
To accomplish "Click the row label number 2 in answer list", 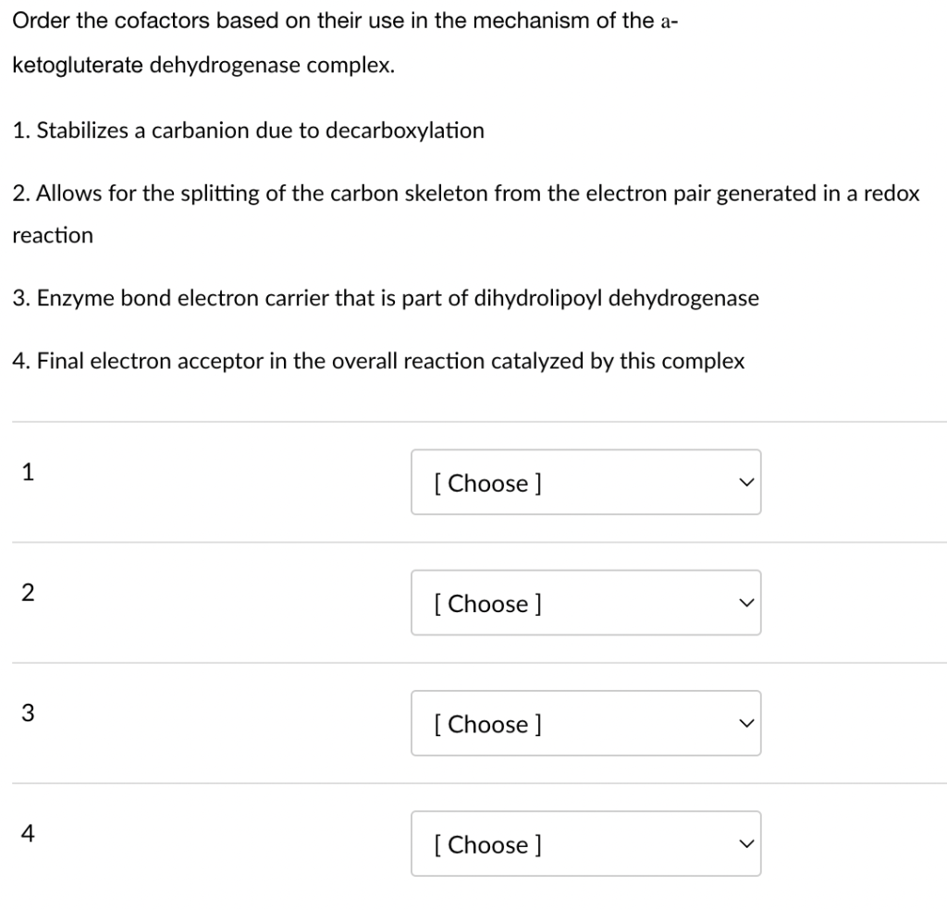I will point(28,593).
